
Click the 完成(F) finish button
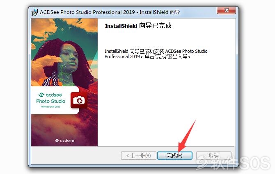[175, 156]
